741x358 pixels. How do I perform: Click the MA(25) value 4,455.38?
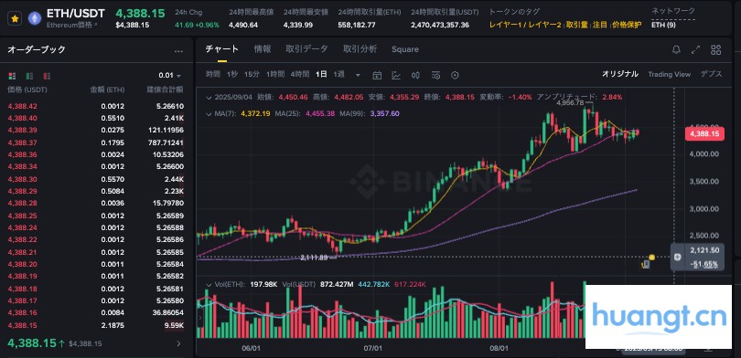click(321, 113)
